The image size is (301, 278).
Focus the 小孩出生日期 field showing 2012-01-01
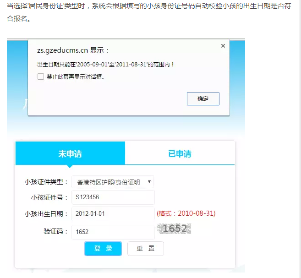(113, 214)
